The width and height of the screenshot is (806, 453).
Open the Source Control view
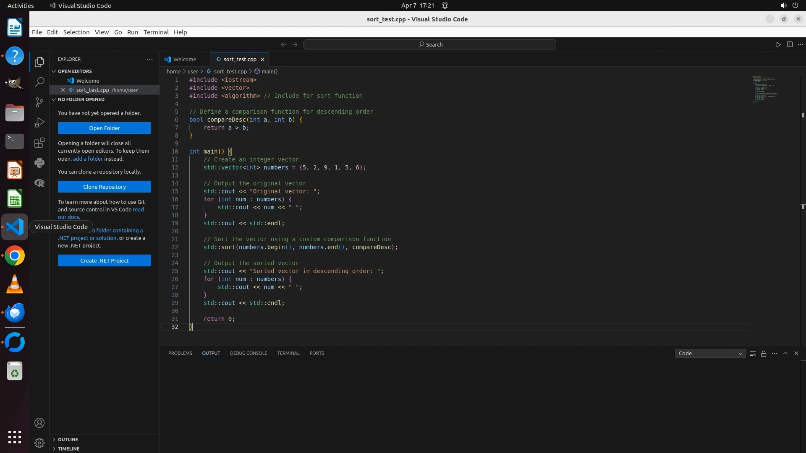[39, 102]
